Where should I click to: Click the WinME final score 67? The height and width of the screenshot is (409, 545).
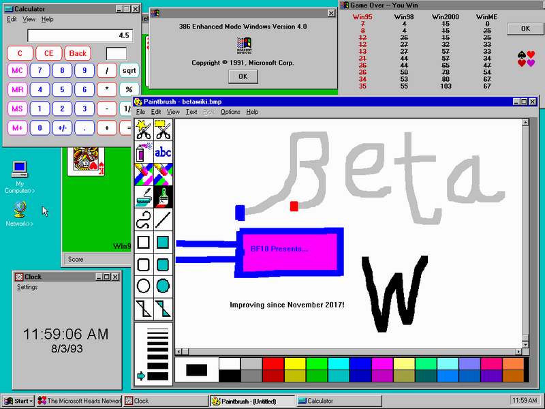[x=487, y=86]
